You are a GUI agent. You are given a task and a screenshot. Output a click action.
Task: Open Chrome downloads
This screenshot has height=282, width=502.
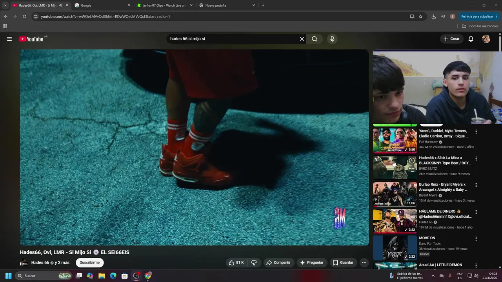click(x=433, y=16)
